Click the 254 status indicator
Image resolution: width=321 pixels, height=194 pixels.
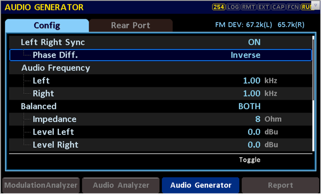pos(219,7)
